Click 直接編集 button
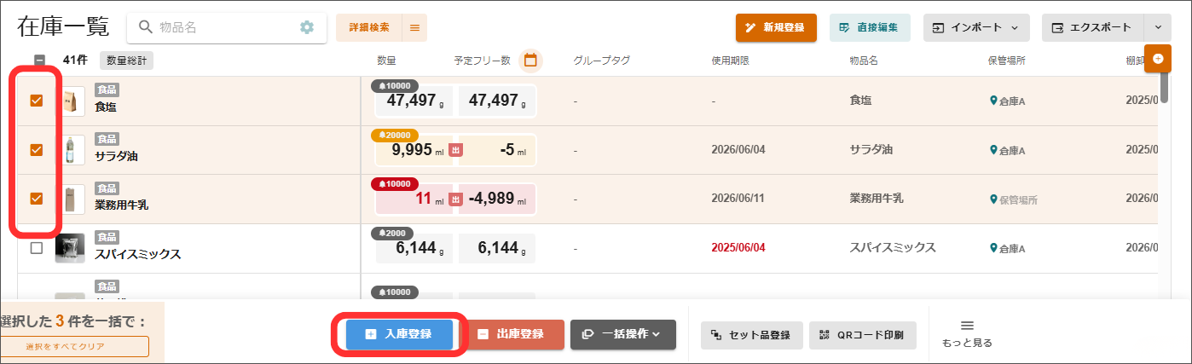Viewport: 1192px width, 364px height. click(x=870, y=27)
